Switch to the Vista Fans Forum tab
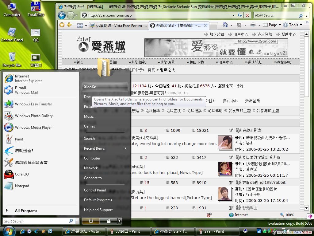Viewport: 314px width, 236px height. (x=118, y=26)
